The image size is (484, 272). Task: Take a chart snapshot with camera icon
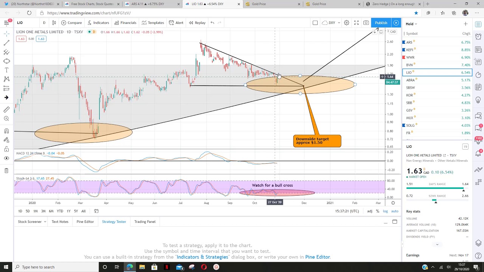(366, 23)
